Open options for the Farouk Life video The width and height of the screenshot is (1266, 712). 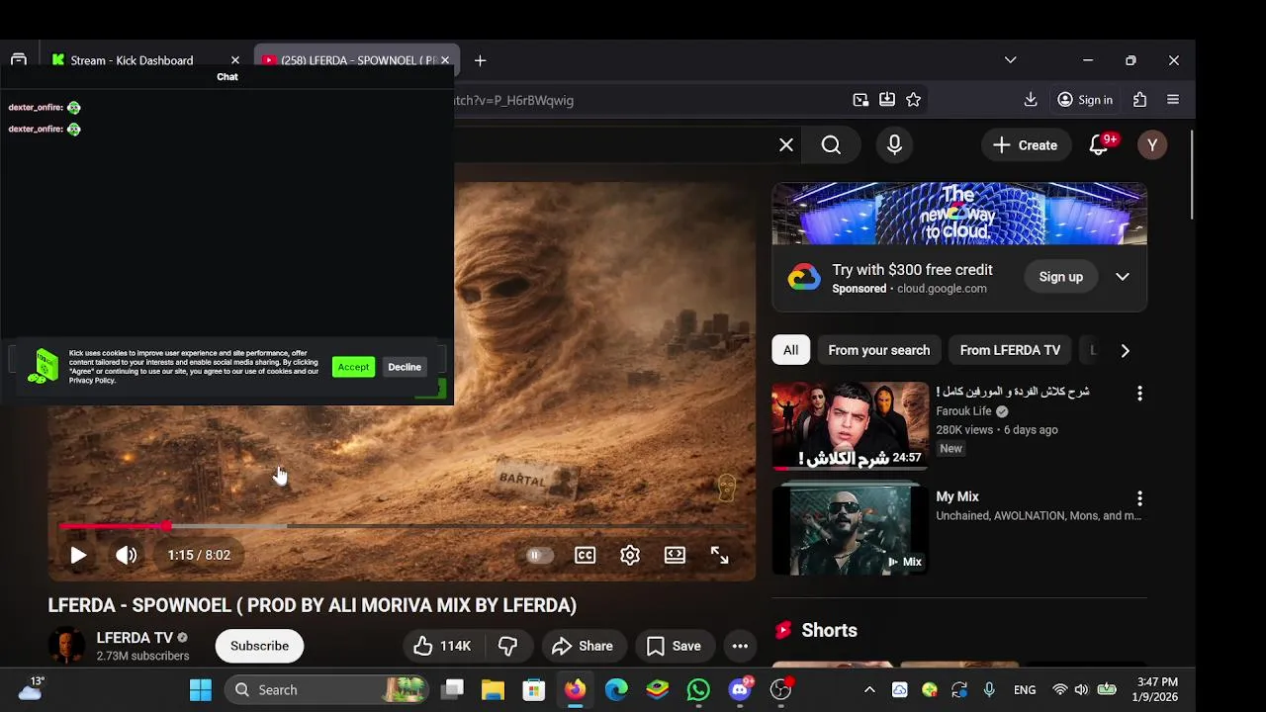pyautogui.click(x=1139, y=394)
